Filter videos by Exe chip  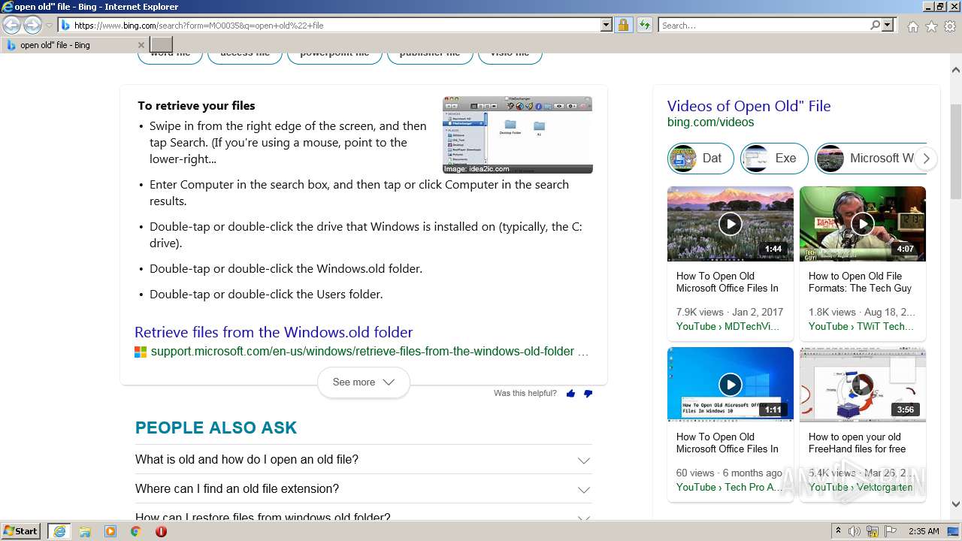point(774,159)
